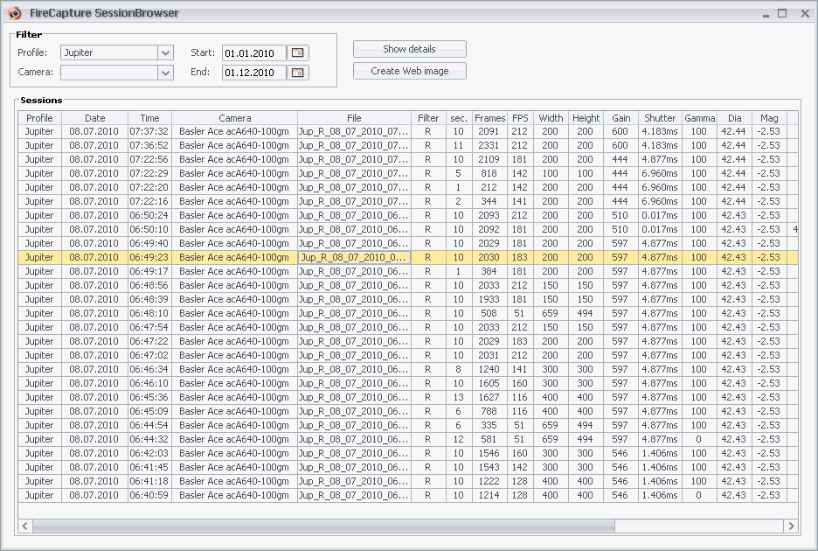Click the horizontal scrollbar right arrow

pyautogui.click(x=792, y=526)
